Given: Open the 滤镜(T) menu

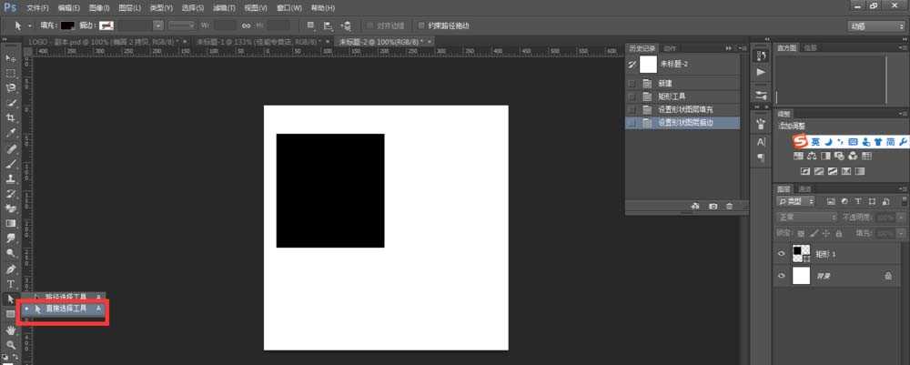Looking at the screenshot, I should [x=222, y=7].
